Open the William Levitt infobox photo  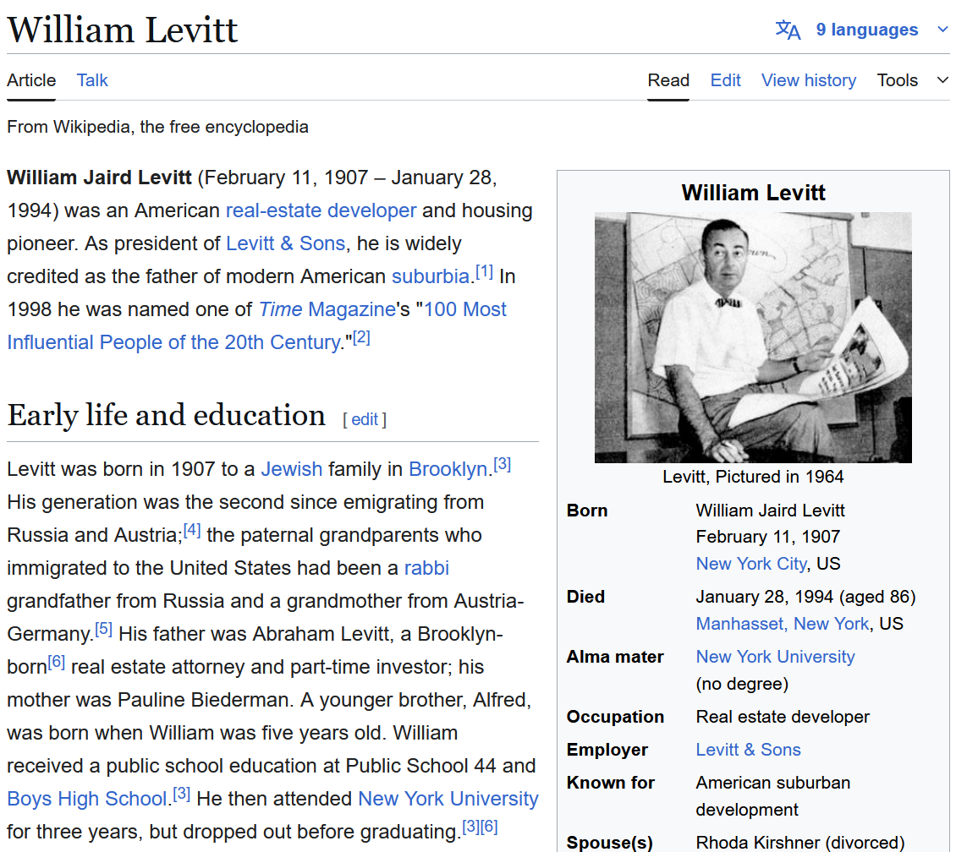coord(753,337)
